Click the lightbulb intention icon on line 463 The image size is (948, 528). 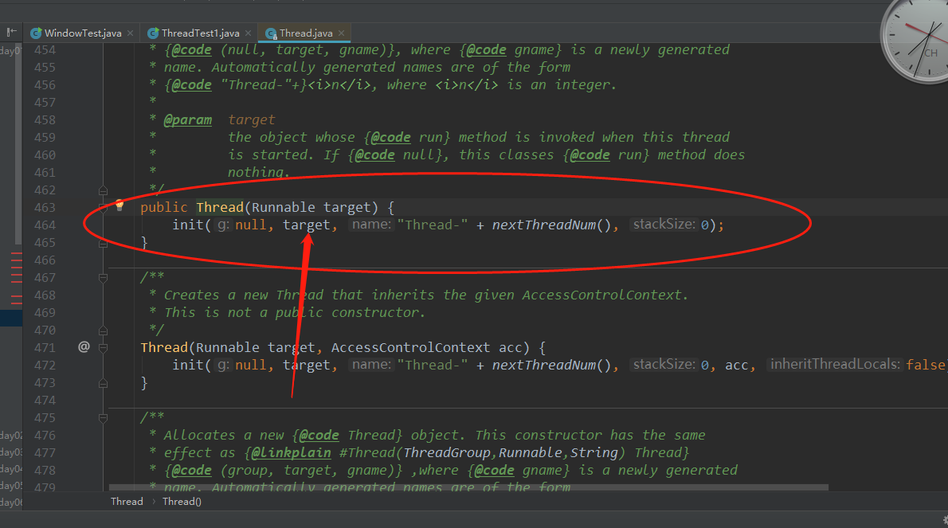119,205
